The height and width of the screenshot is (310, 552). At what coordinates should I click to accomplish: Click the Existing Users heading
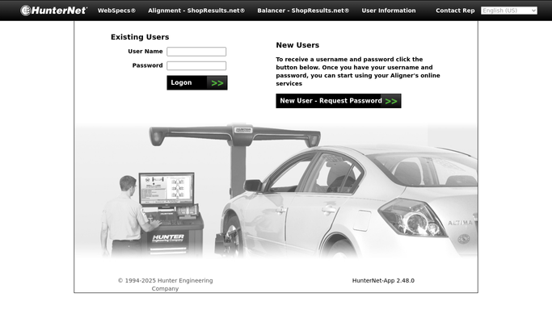tap(140, 37)
